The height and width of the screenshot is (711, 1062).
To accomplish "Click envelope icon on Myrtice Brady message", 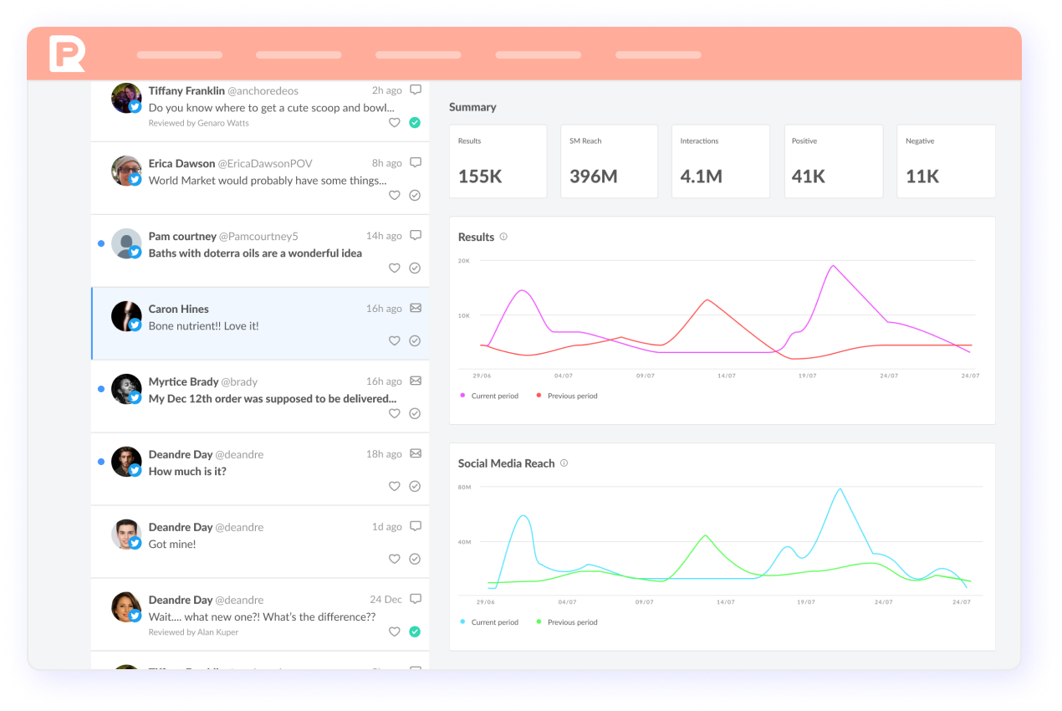I will click(416, 381).
